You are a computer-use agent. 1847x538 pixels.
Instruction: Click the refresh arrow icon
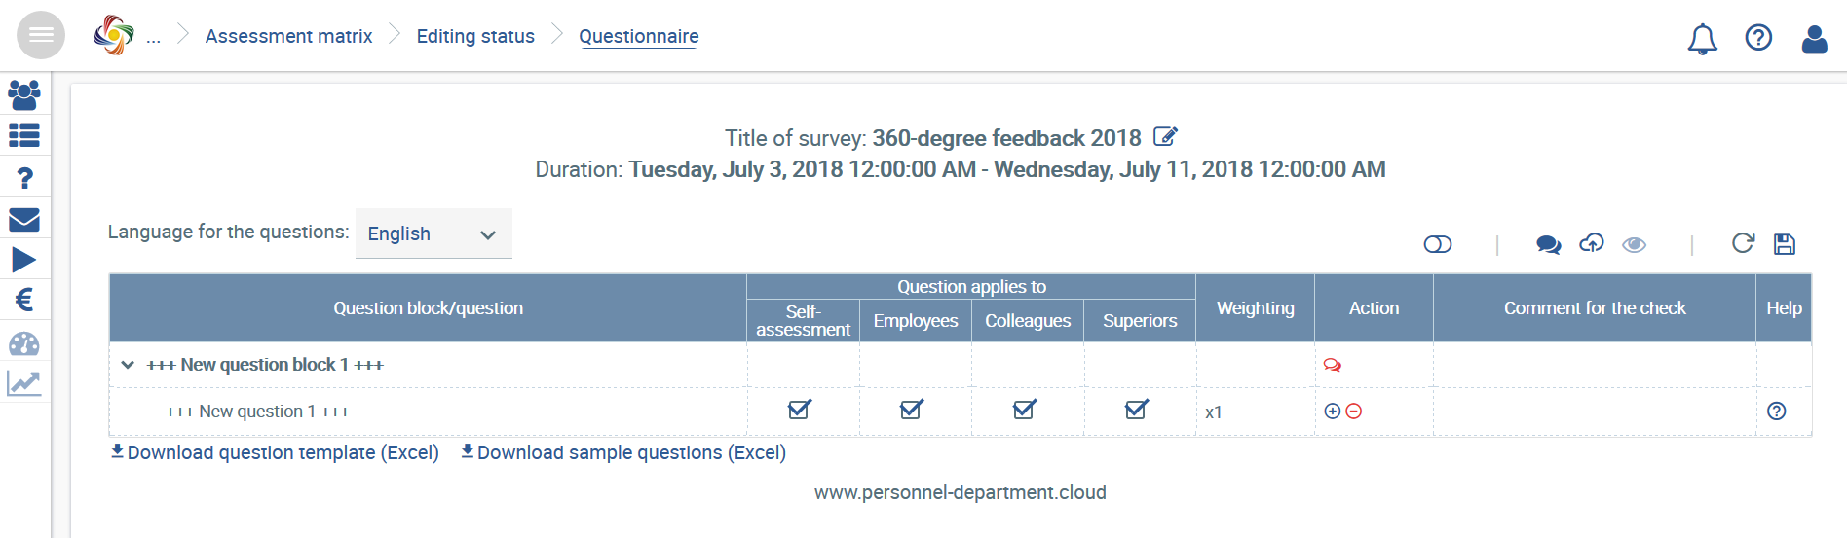(1743, 243)
